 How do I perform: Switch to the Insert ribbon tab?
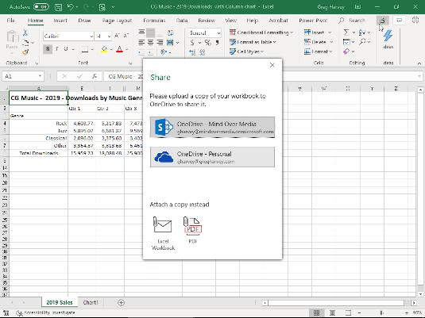point(60,21)
